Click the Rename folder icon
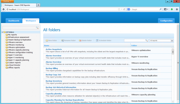180x104 pixels. point(62,40)
